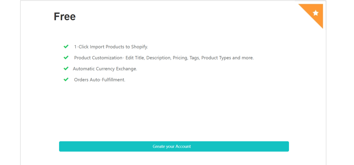Image resolution: width=354 pixels, height=165 pixels.
Task: Click the word "Account" on the teal button
Action: tap(183, 147)
